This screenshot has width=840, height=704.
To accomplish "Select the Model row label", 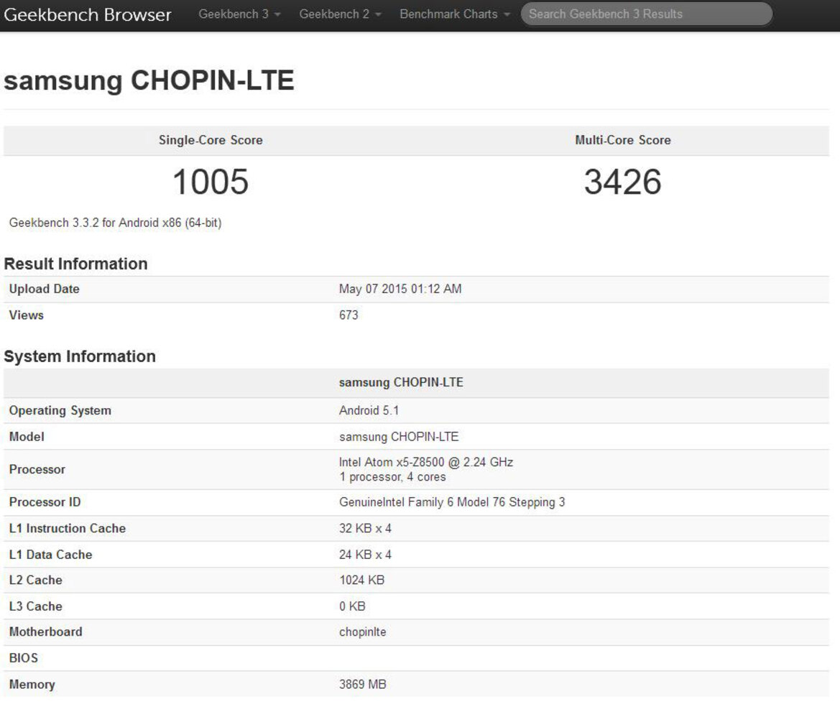I will 27,437.
